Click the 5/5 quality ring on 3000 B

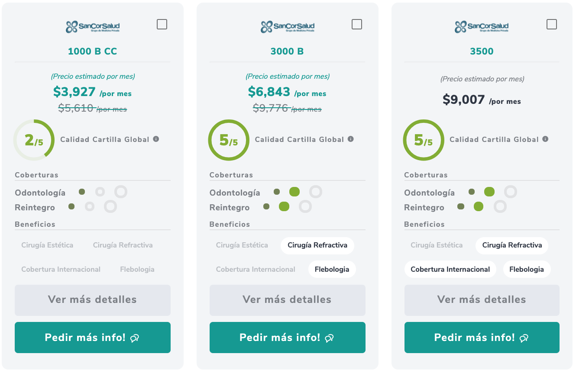(x=229, y=140)
